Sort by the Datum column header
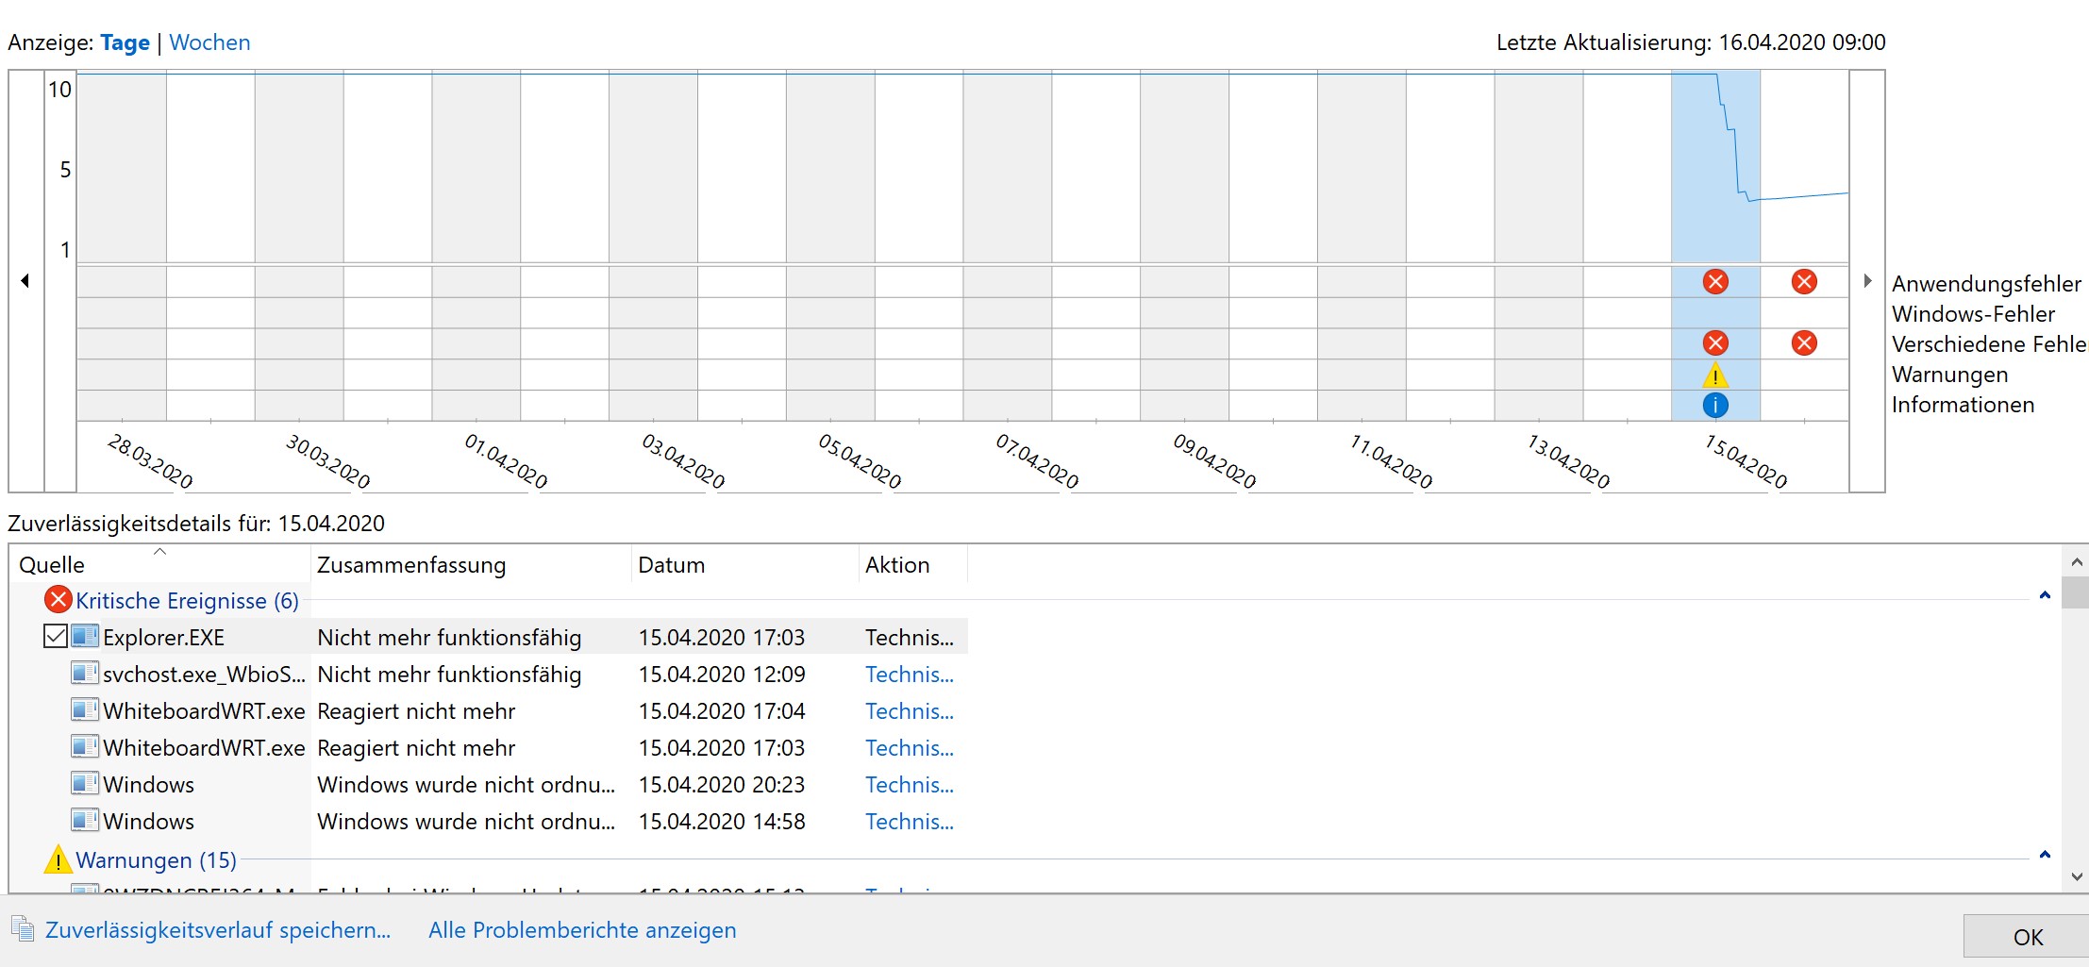Screen dimensions: 2089x967 point(745,564)
